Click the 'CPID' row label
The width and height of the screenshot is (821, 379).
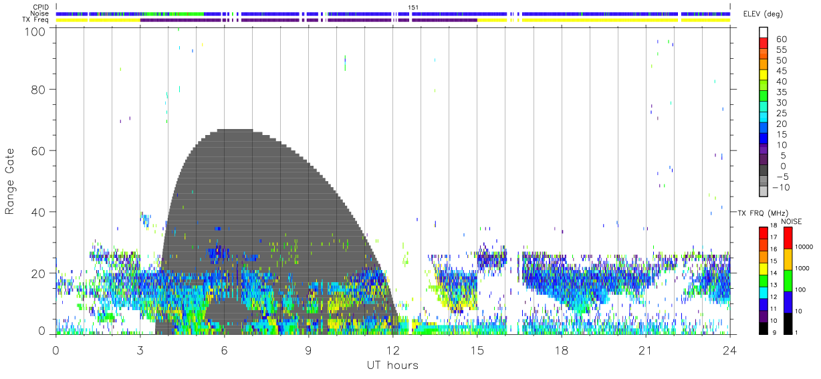(x=41, y=7)
